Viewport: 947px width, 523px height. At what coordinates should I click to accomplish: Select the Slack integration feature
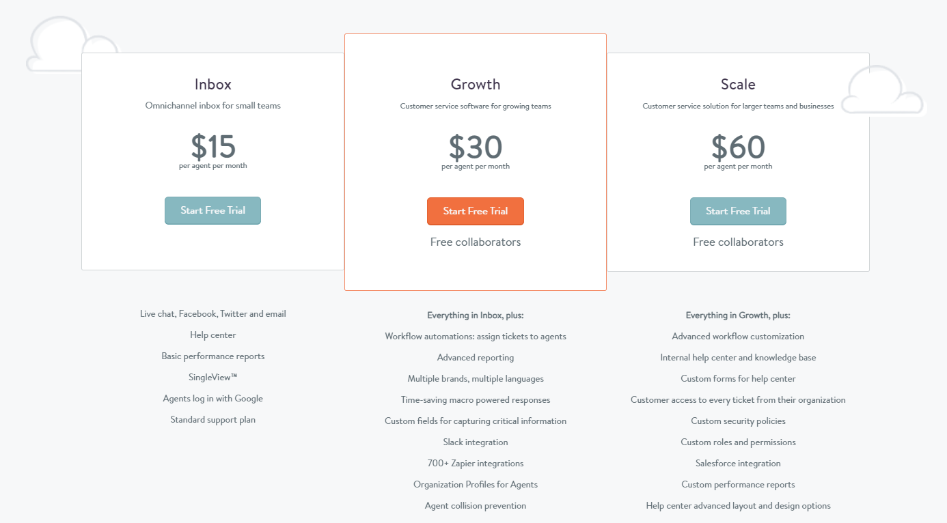point(476,442)
